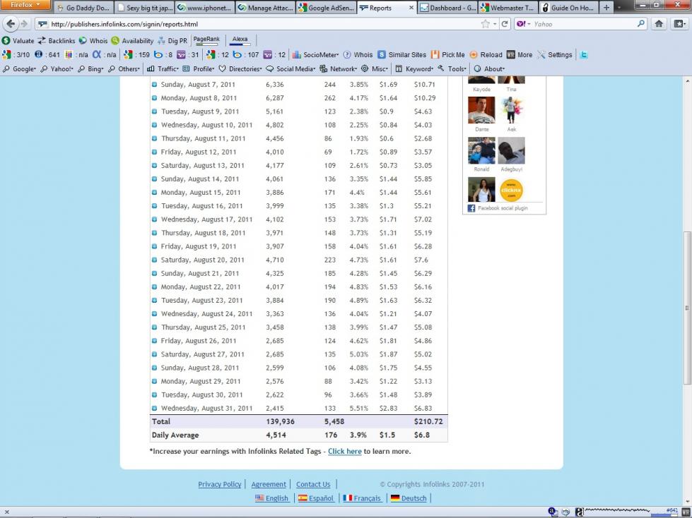
Task: Click the browser Home icon
Action: click(x=659, y=23)
